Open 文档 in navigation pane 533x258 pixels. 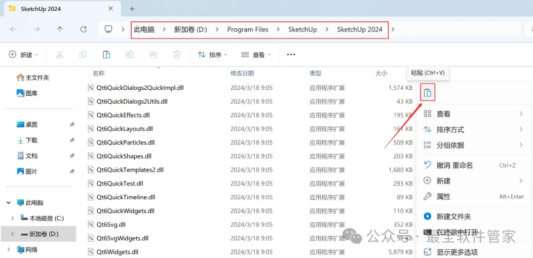pyautogui.click(x=27, y=156)
